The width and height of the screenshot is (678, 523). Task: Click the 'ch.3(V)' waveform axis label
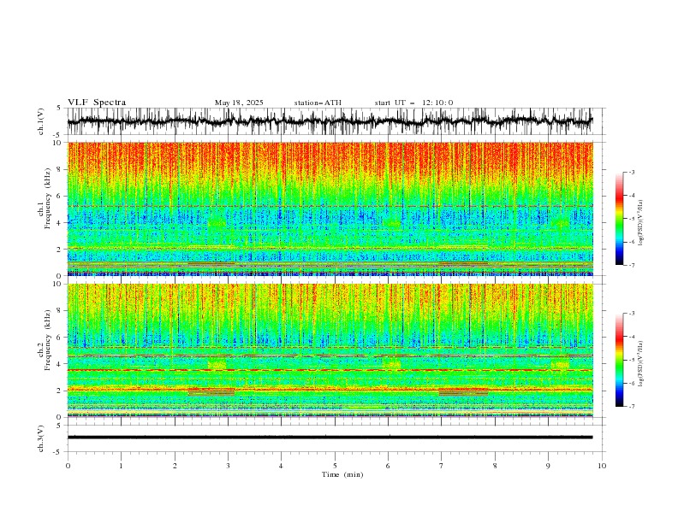click(x=41, y=438)
